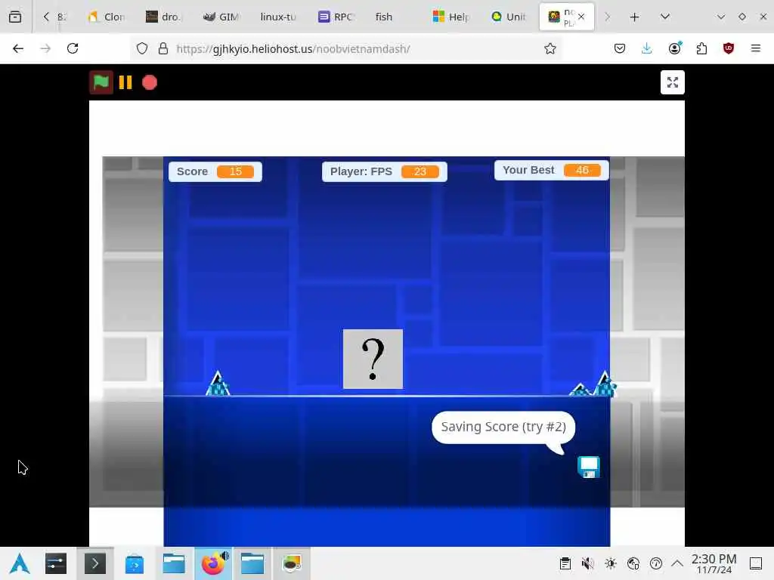Screen dimensions: 774x580
Task: Click the question mark player block
Action: (x=373, y=359)
